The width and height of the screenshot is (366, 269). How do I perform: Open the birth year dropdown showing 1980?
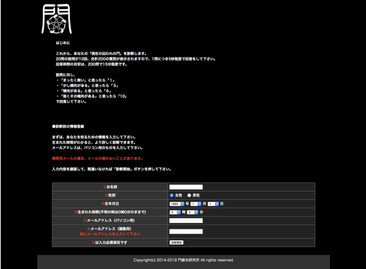(x=177, y=204)
